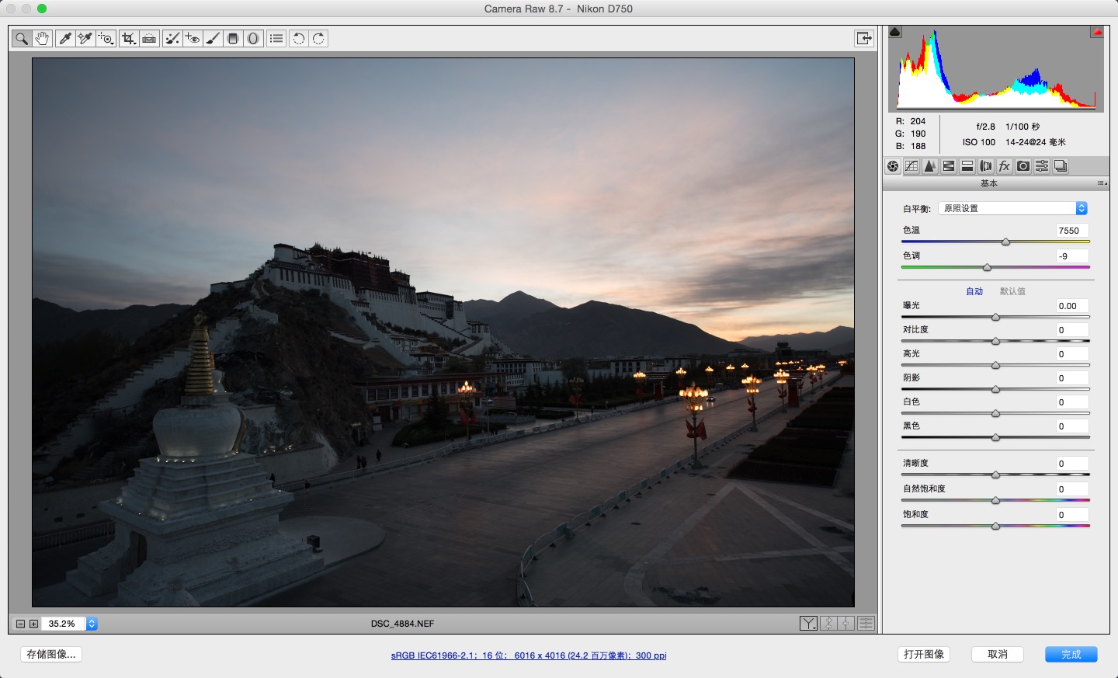Rotate image 90° clockwise
This screenshot has height=678, width=1118.
(319, 38)
